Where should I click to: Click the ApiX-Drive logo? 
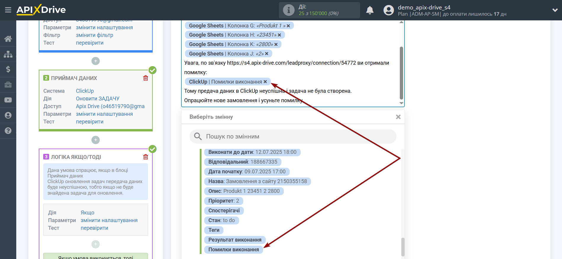(41, 10)
